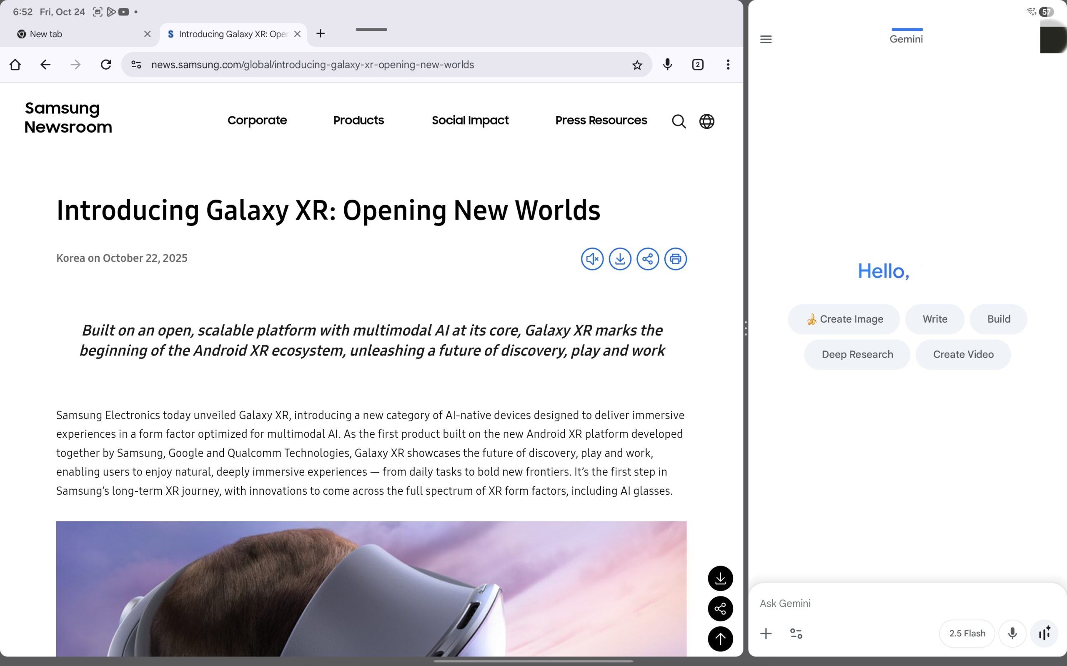This screenshot has height=666, width=1067.
Task: Navigate back in Chrome
Action: tap(45, 65)
